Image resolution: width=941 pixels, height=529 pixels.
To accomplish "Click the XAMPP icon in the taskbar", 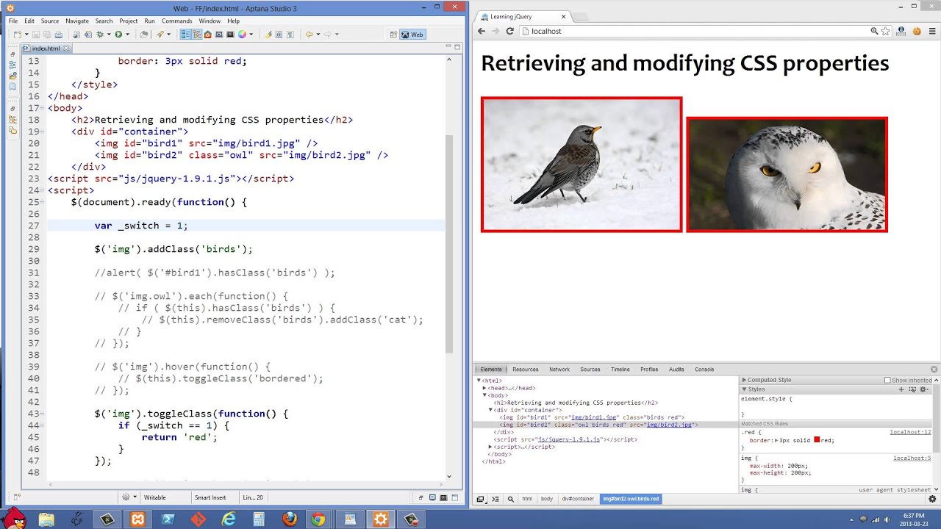I will (137, 519).
